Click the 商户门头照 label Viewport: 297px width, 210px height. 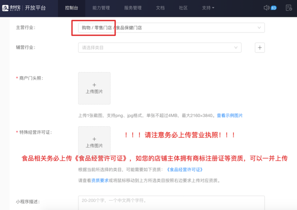tap(31, 78)
